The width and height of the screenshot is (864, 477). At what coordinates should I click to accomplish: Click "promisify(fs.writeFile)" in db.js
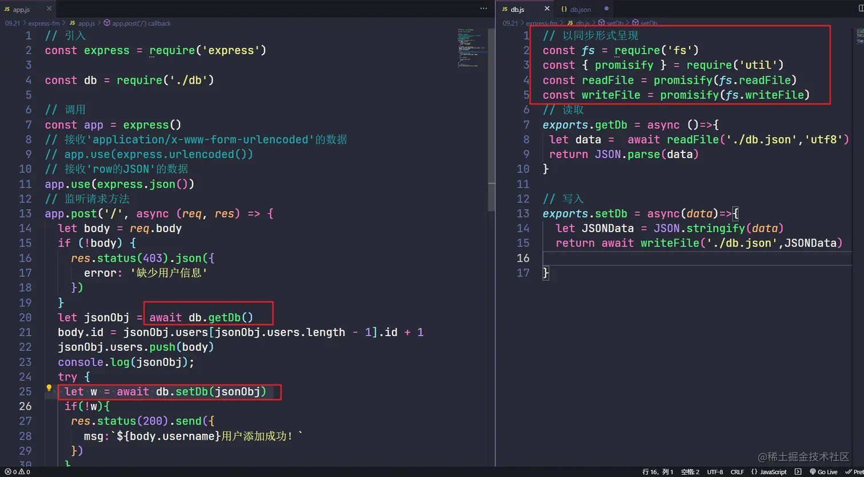click(x=735, y=95)
